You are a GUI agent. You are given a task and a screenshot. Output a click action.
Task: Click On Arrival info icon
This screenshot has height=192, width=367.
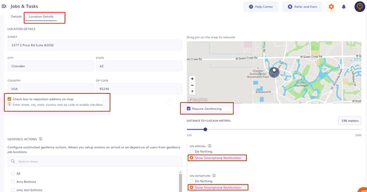[x=210, y=146]
